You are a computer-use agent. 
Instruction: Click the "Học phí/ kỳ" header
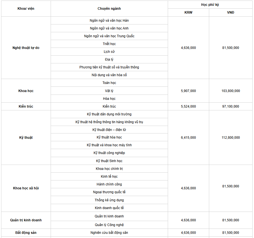point(210,5)
